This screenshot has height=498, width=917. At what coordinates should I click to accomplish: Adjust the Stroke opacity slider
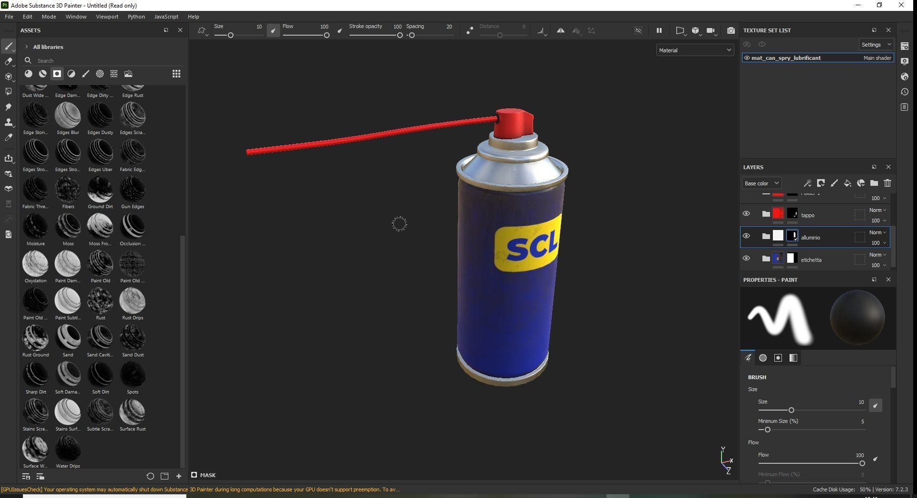pos(376,35)
